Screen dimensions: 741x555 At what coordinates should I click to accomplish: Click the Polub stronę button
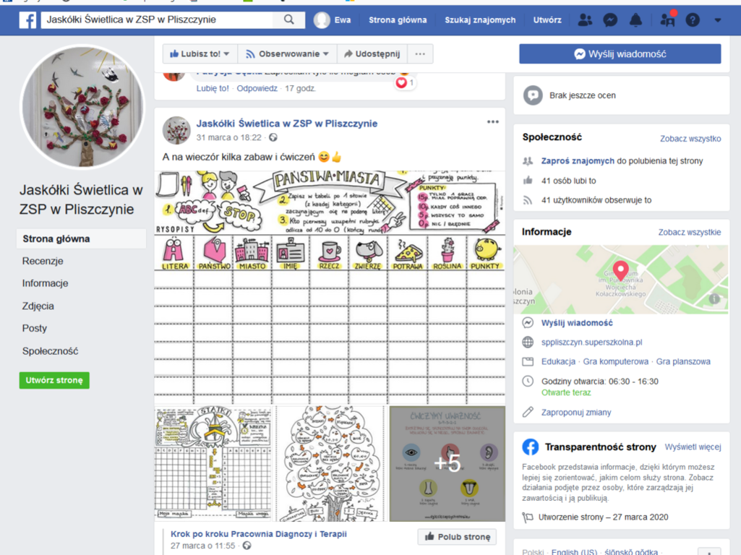pyautogui.click(x=457, y=537)
